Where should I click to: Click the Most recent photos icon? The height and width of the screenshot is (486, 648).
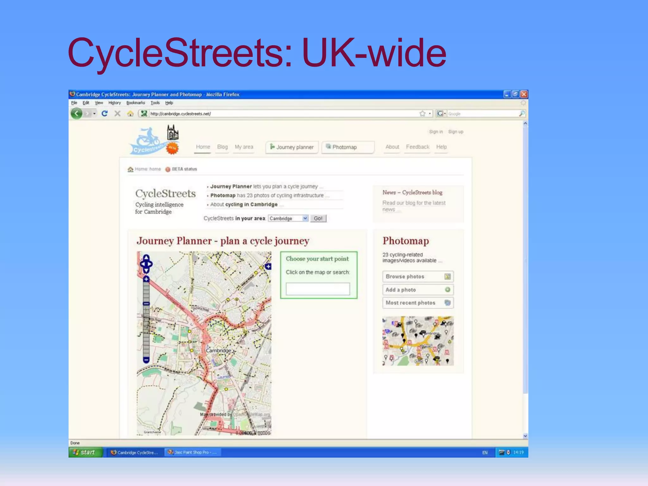[x=447, y=303]
